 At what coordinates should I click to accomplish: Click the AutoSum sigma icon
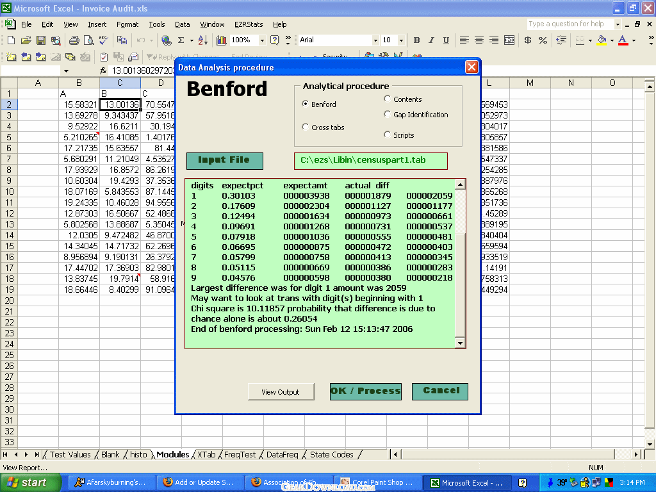coord(181,40)
